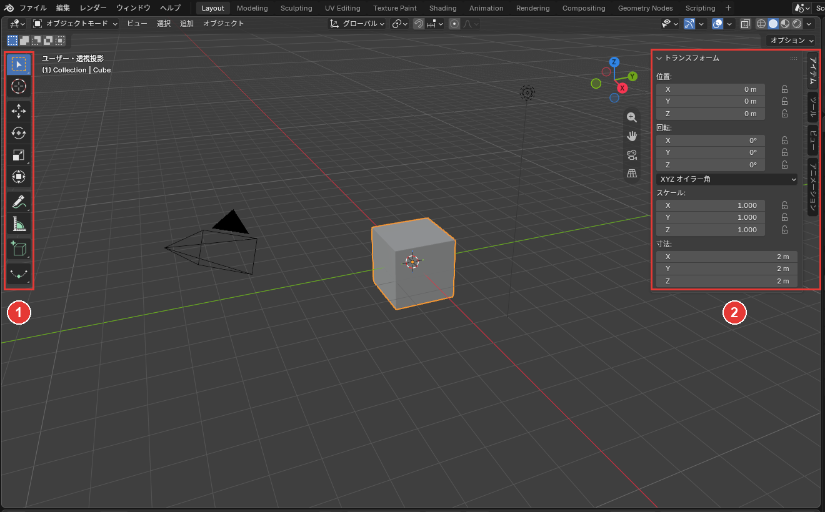Toggle lock on location X
Screen dimensions: 825x512
(784, 89)
